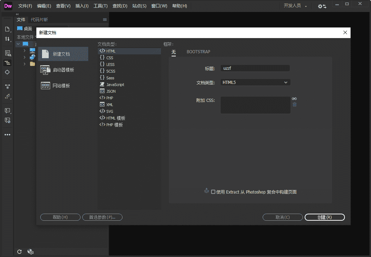Click the live view options eye icon
The width and height of the screenshot is (371, 257).
7,53
